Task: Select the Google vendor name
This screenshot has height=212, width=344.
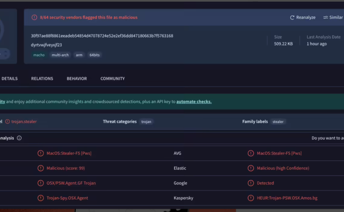Action: click(x=180, y=183)
